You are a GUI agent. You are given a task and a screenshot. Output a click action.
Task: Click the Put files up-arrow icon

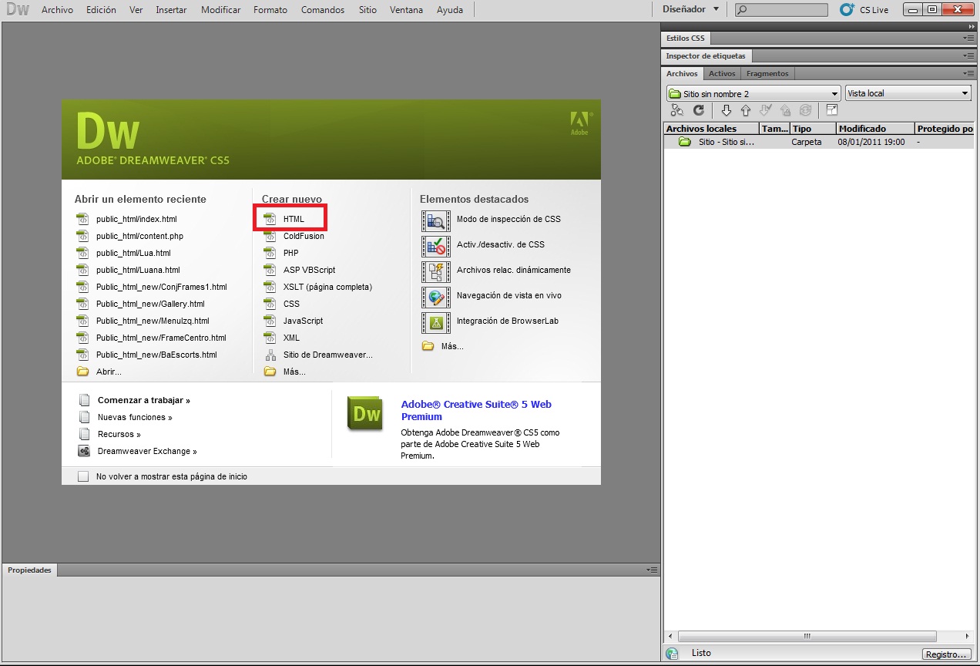tap(745, 110)
